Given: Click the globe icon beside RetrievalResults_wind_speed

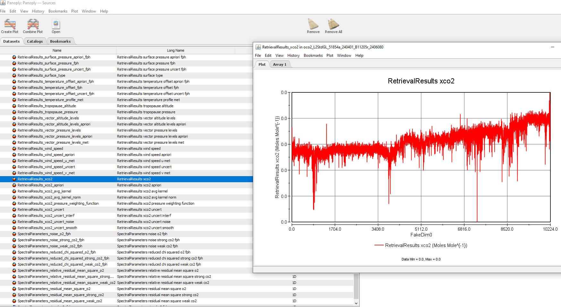Looking at the screenshot, I should click(x=14, y=149).
